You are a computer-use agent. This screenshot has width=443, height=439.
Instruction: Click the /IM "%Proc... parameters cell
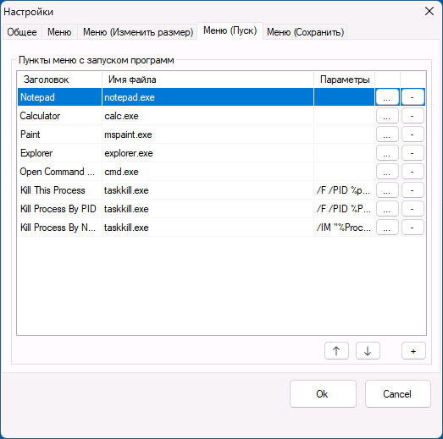[345, 228]
